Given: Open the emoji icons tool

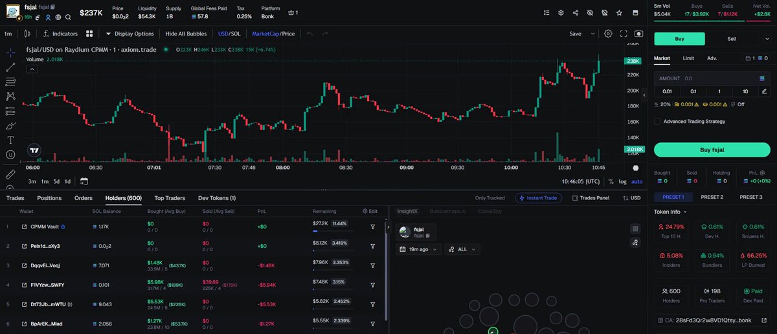Looking at the screenshot, I should click(10, 155).
